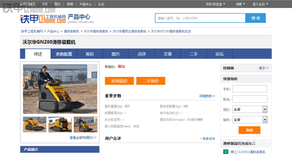Focus the 手机 phone input field
The width and height of the screenshot is (292, 154).
pos(250,89)
